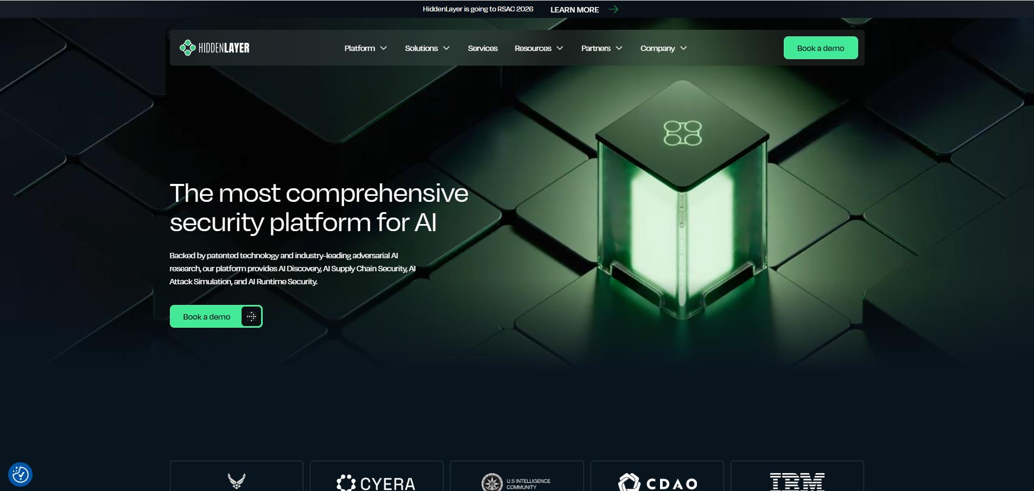The height and width of the screenshot is (491, 1034).
Task: Click the IBM logo card
Action: tap(797, 482)
